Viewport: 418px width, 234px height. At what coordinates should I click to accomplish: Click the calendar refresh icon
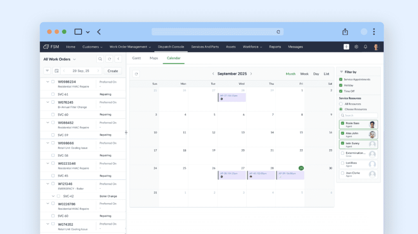coord(136,74)
